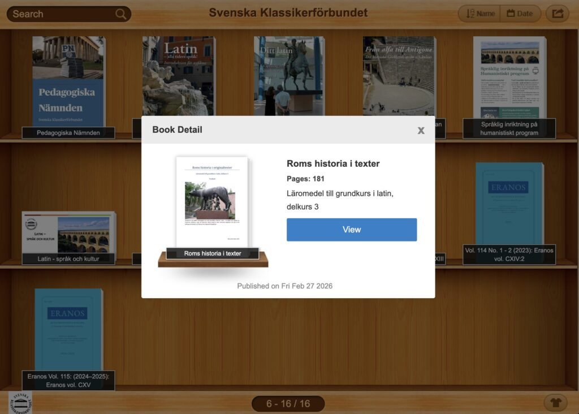Close the Book Detail dialog
This screenshot has width=579, height=414.
point(421,131)
